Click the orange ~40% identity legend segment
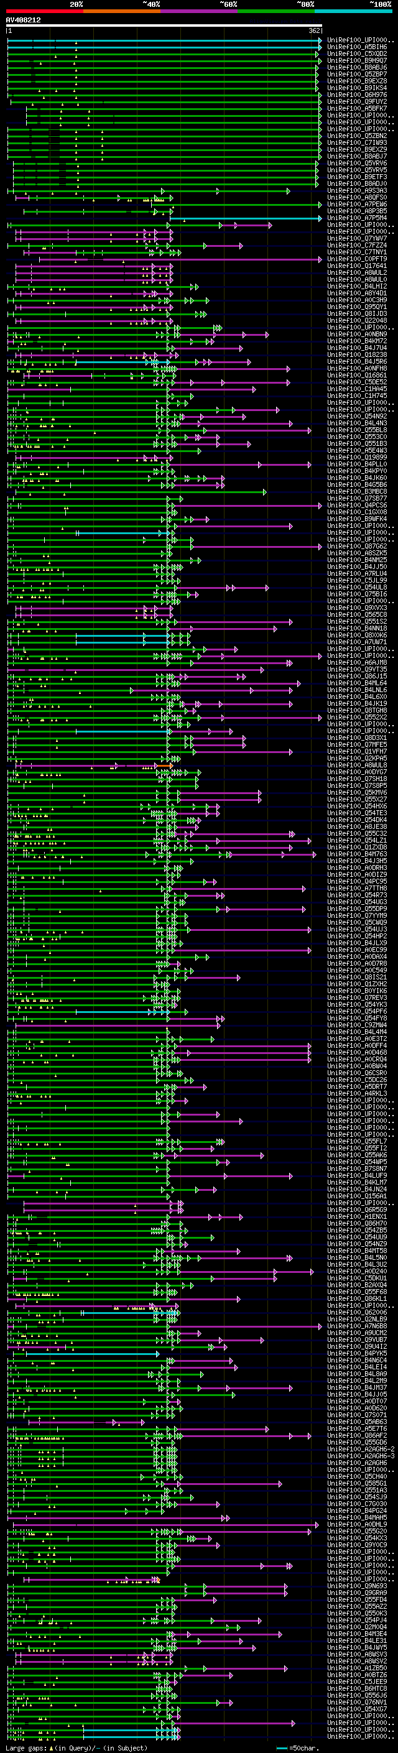The height and width of the screenshot is (1753, 398). (x=122, y=11)
